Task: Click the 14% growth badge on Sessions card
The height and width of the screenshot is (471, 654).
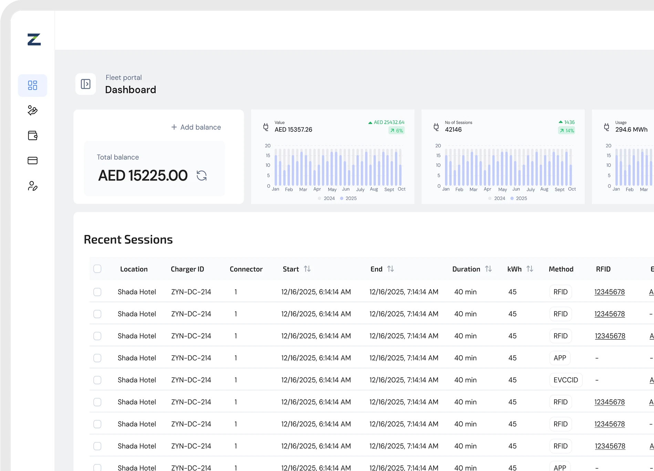Action: 567,131
